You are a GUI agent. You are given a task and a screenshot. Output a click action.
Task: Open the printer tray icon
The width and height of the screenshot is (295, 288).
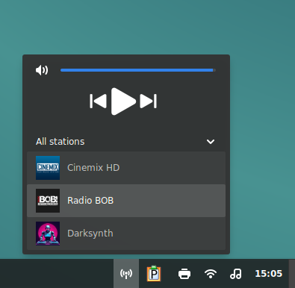[x=184, y=274]
